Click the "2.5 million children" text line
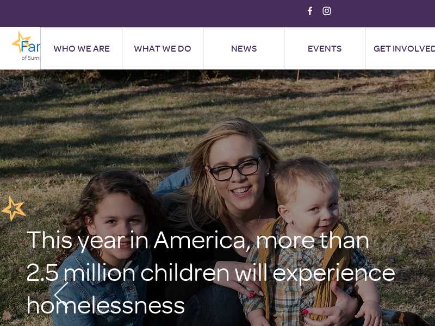 pyautogui.click(x=210, y=273)
